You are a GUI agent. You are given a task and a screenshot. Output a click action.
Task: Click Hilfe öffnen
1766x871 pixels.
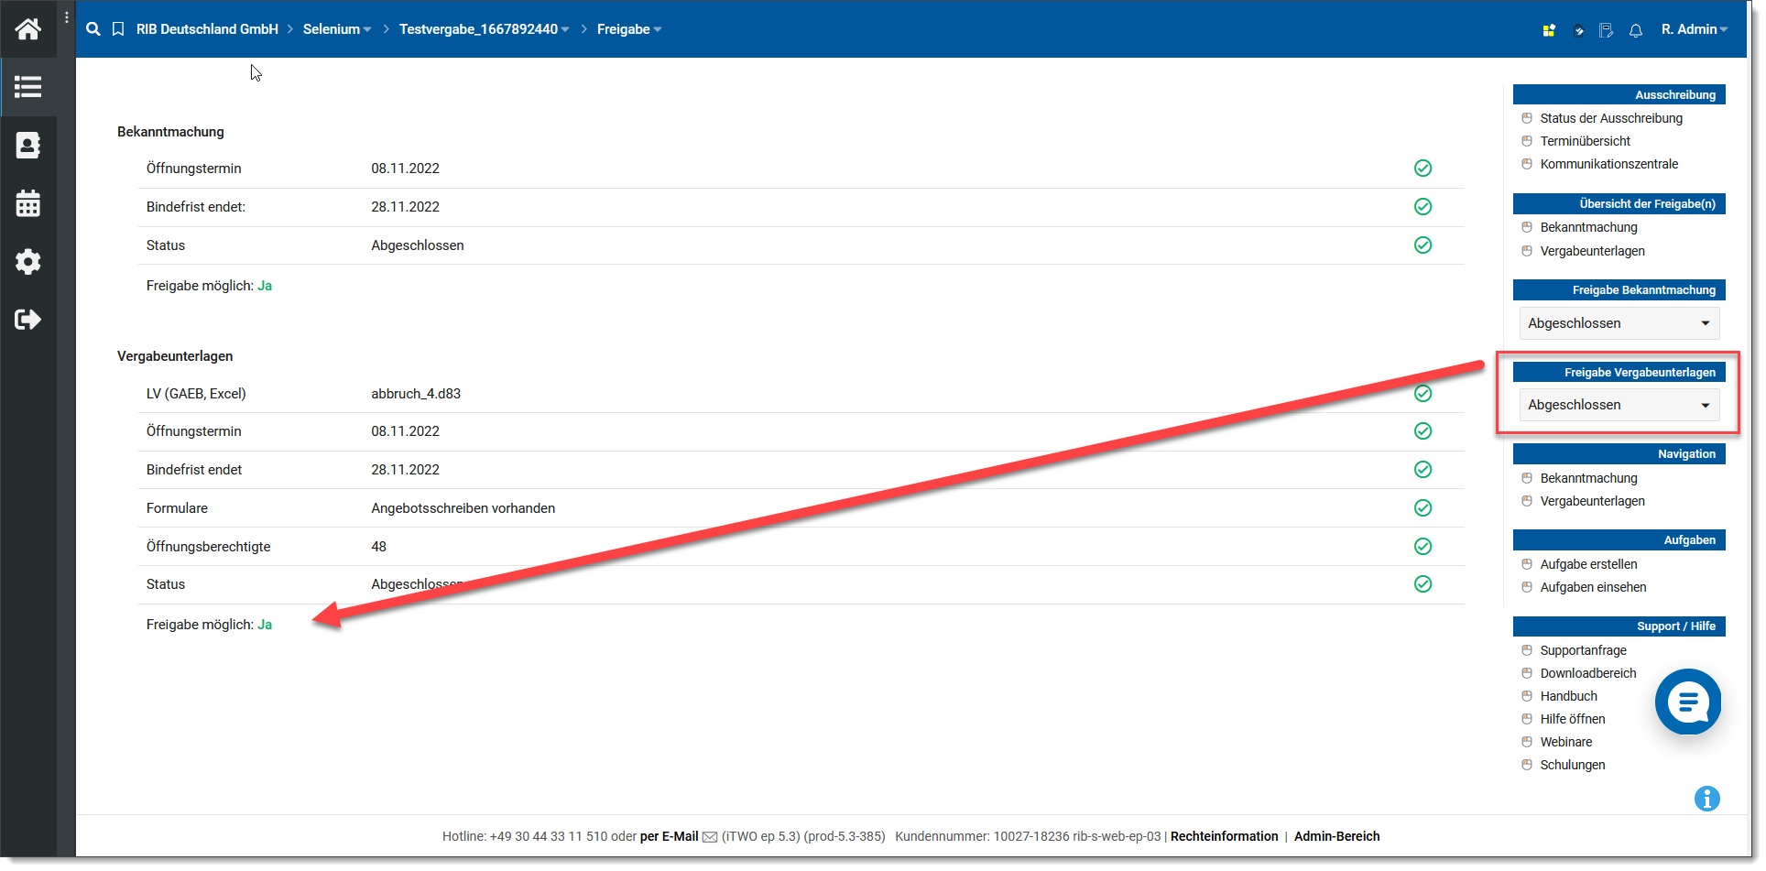pos(1573,719)
